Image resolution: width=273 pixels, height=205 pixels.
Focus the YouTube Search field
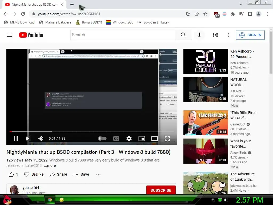pos(123,35)
